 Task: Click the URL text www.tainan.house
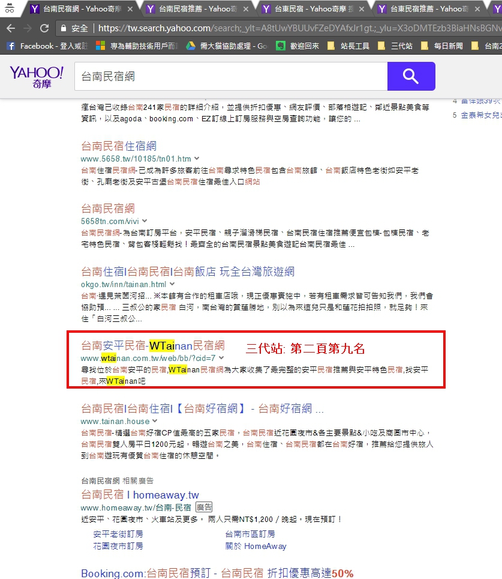[x=115, y=421]
